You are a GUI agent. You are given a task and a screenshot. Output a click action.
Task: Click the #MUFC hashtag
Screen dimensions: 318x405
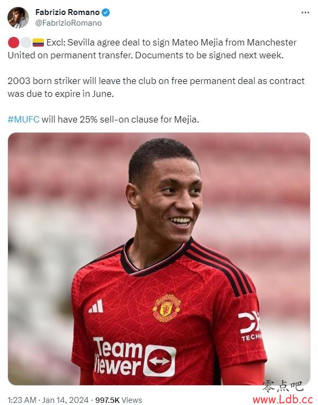point(24,119)
